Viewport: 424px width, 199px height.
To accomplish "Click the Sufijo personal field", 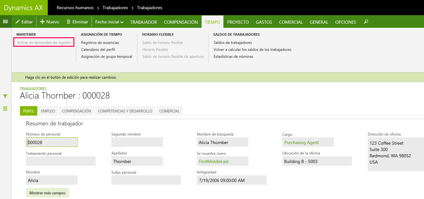I will [x=146, y=180].
